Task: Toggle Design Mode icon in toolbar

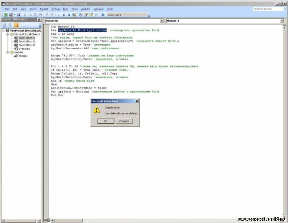Action: [74, 15]
